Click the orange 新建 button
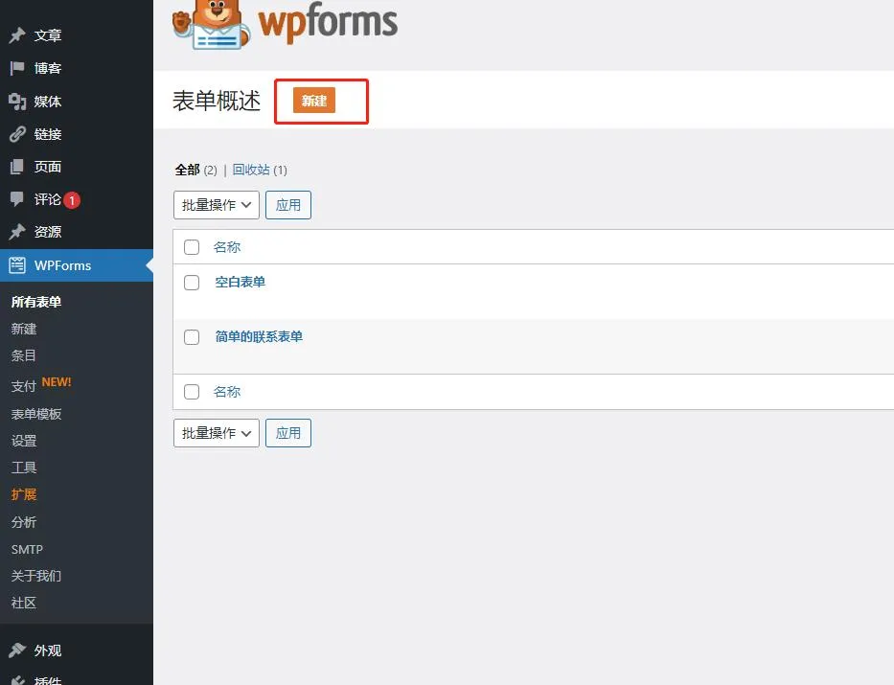Viewport: 894px width, 685px height. click(314, 102)
